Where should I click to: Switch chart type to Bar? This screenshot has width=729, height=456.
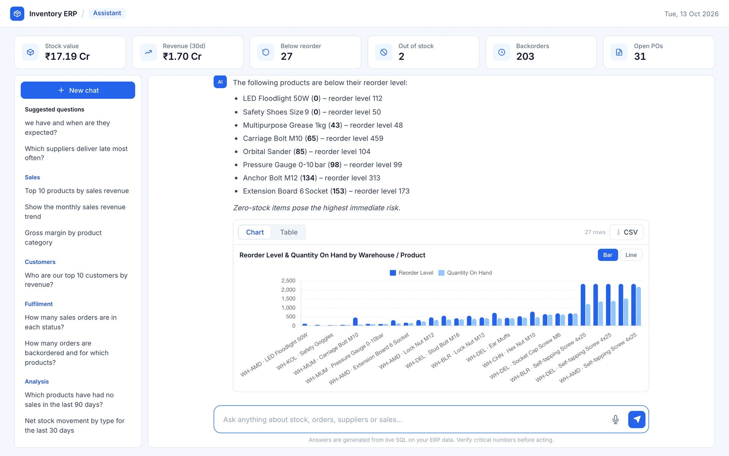click(607, 255)
